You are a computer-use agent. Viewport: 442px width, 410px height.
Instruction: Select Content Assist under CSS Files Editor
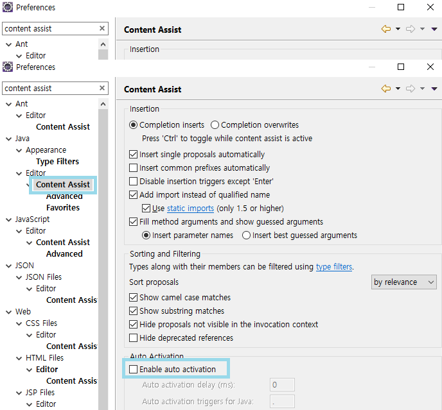(72, 346)
